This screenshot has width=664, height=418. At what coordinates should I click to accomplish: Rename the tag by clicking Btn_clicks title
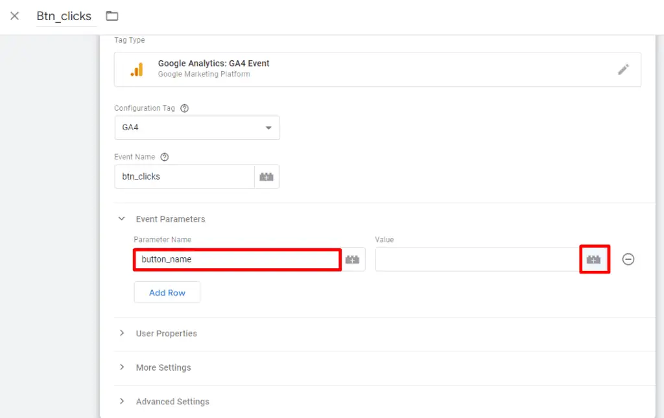(65, 16)
